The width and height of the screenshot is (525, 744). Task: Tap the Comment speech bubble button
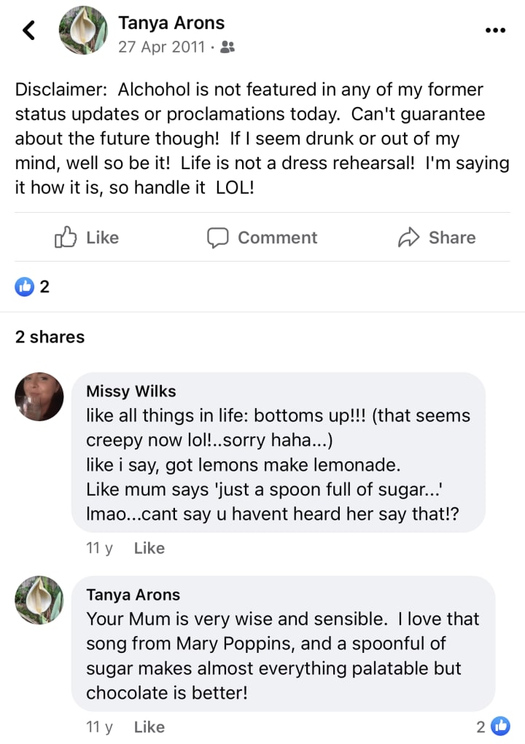coord(262,238)
